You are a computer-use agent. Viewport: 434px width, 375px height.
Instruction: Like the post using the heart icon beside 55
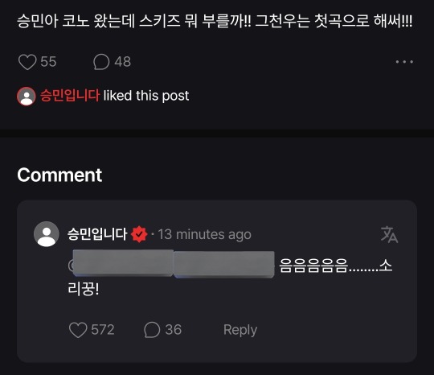(27, 62)
